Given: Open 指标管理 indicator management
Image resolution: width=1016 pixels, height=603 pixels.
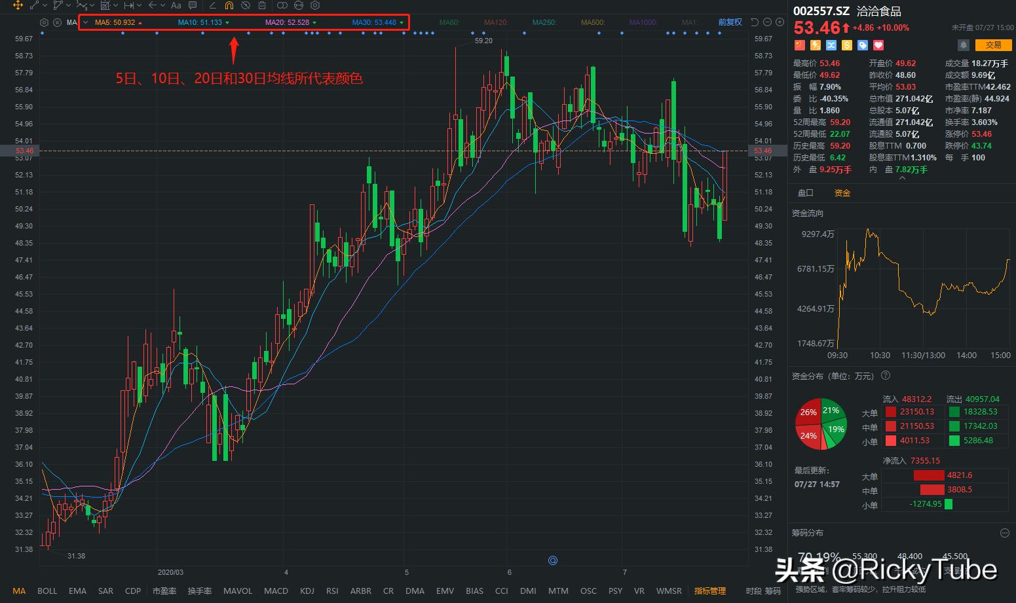Looking at the screenshot, I should point(710,591).
